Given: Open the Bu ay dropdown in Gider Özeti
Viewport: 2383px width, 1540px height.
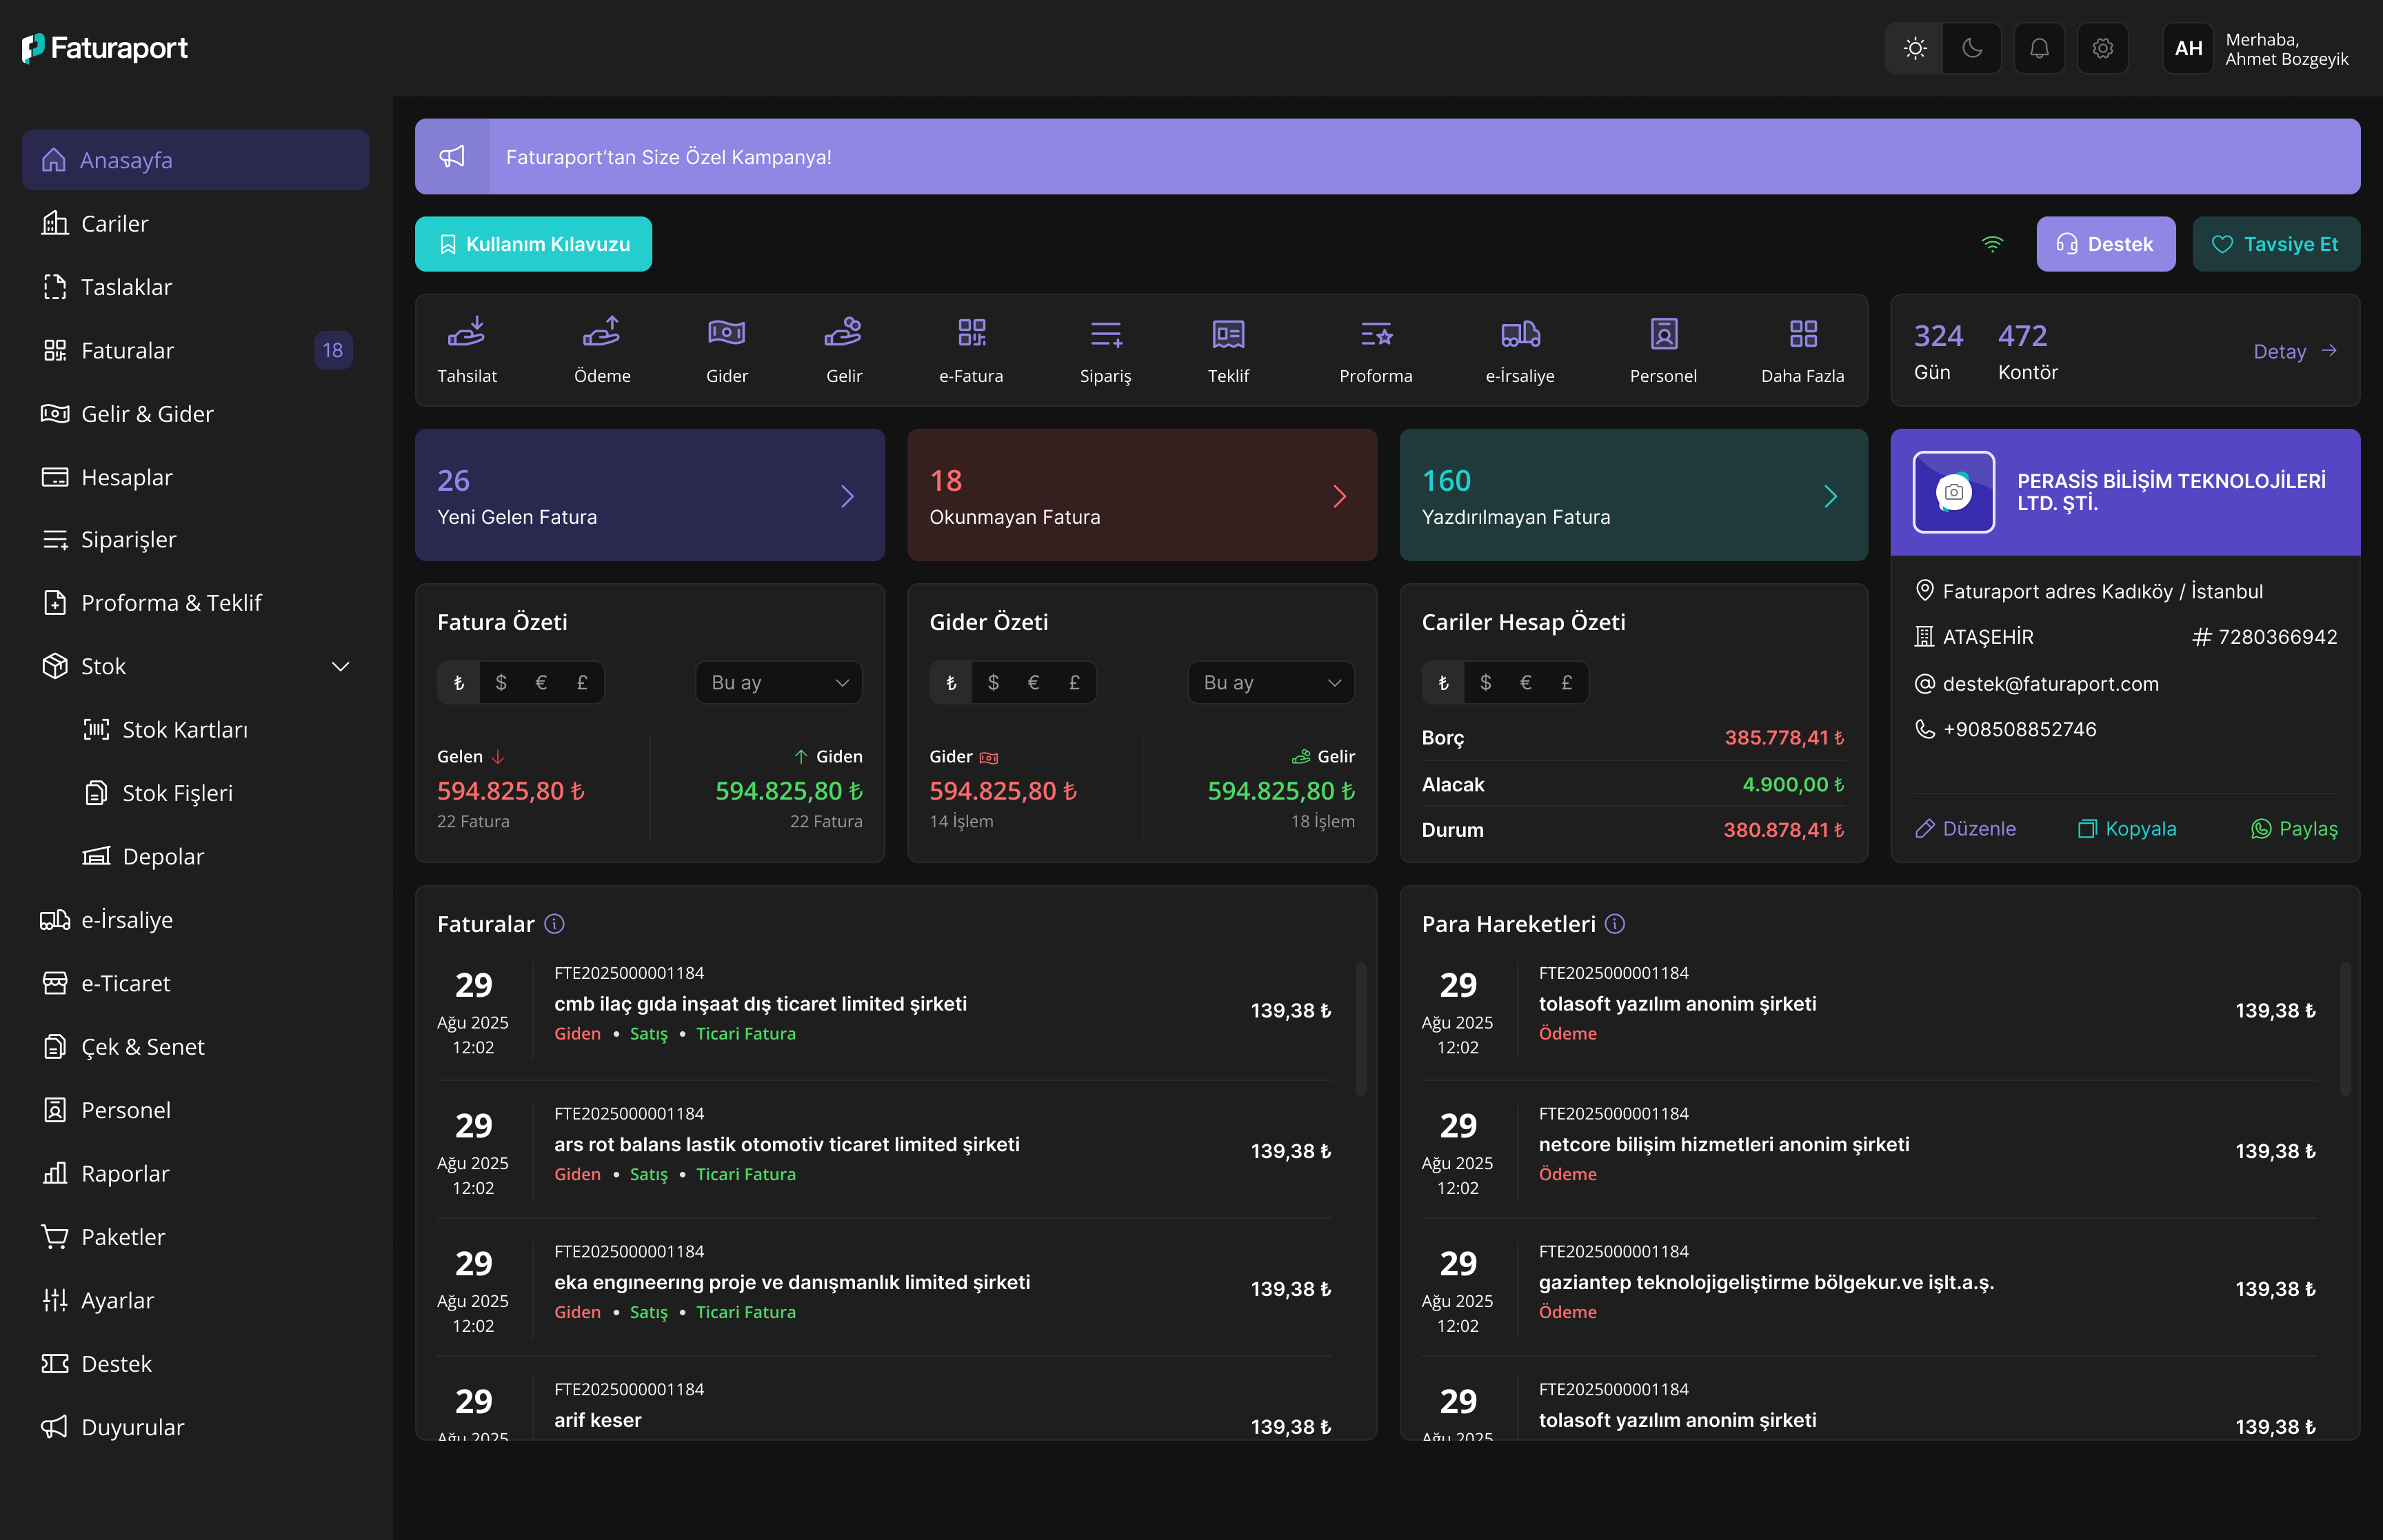Looking at the screenshot, I should point(1270,682).
